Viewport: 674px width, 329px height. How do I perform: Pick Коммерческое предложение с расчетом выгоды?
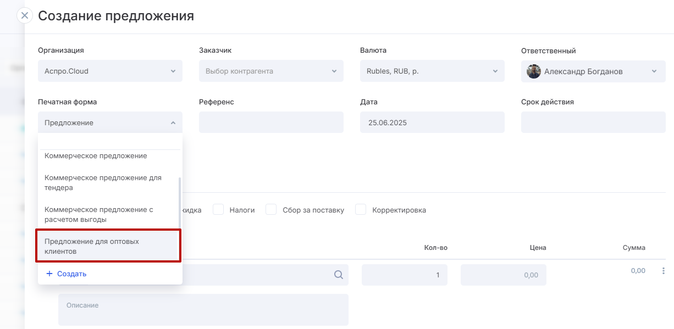point(99,215)
